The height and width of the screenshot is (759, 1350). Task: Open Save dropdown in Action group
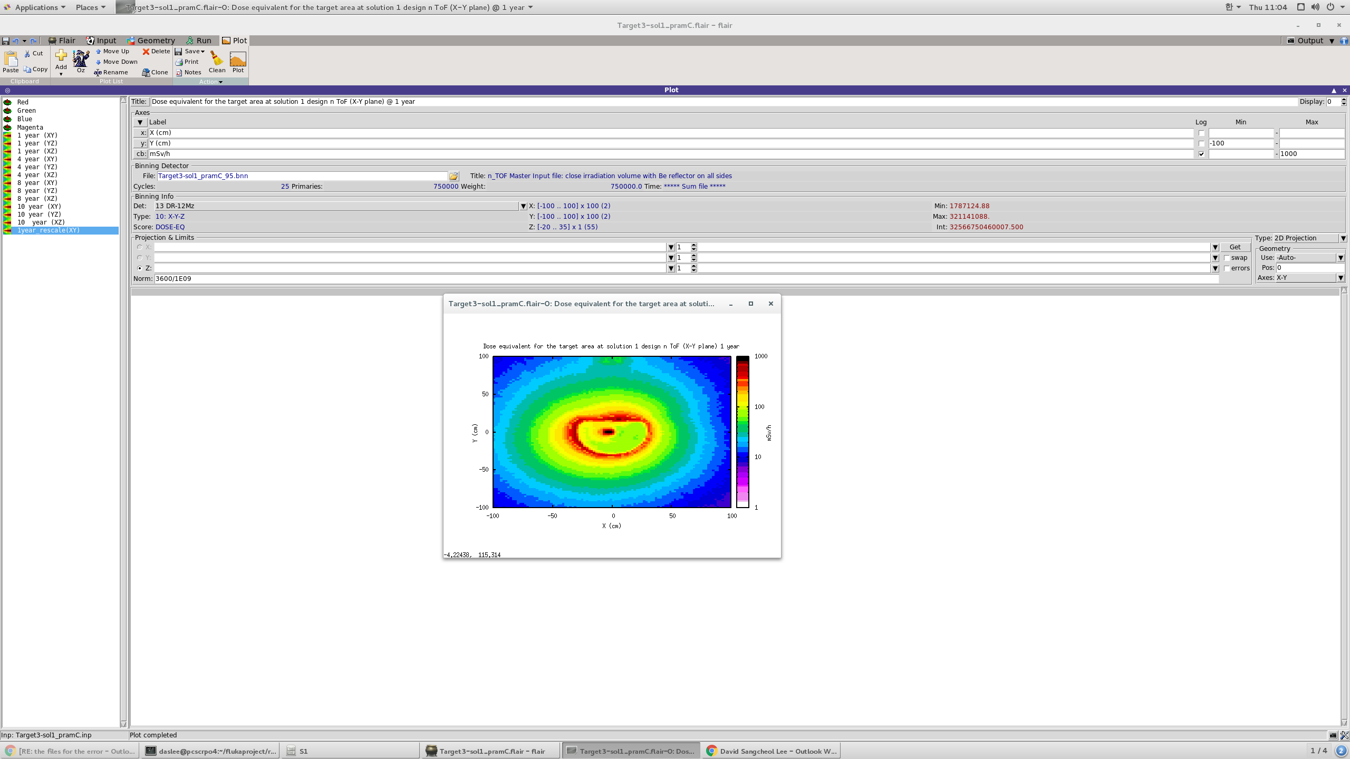(x=202, y=52)
